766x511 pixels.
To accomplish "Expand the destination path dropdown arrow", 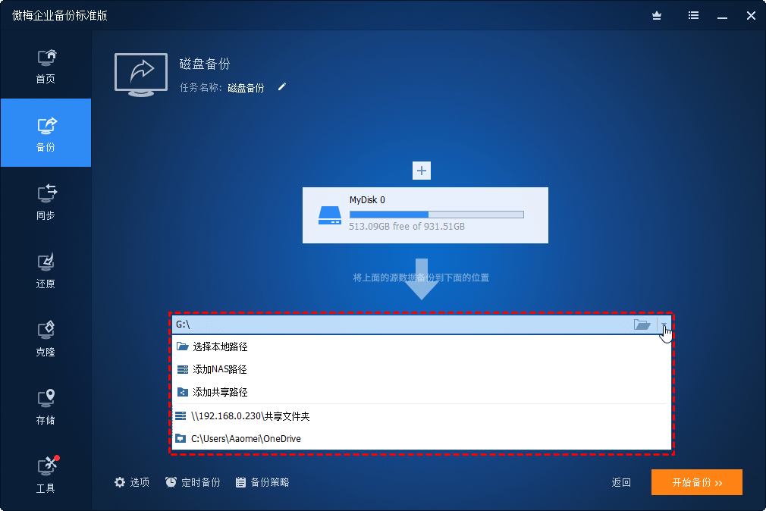I will tap(664, 324).
